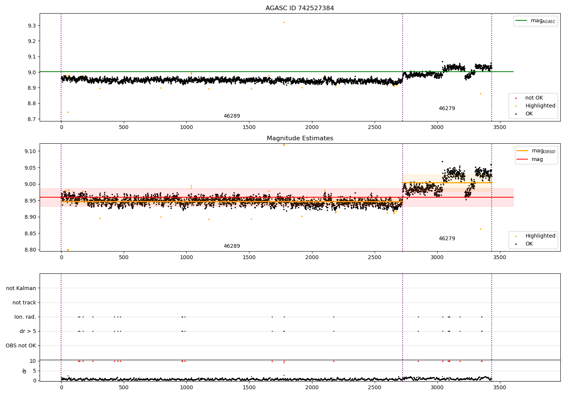Click the 8.80 tick on Magnitude Estimates axis
Image resolution: width=566 pixels, height=396 pixels.
31,250
